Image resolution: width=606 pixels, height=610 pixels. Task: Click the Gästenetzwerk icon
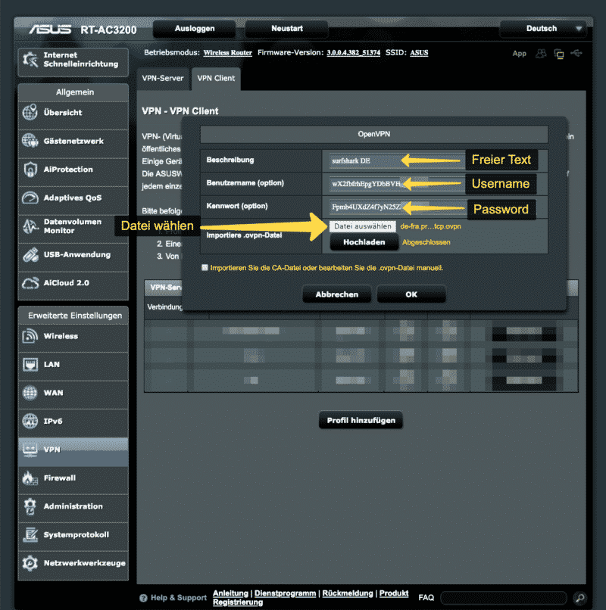point(30,141)
